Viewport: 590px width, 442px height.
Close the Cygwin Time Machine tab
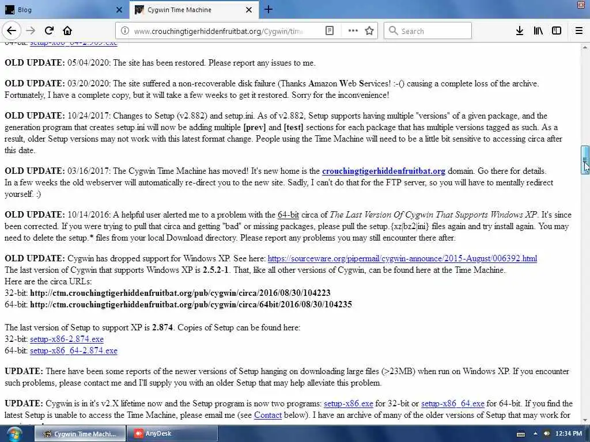(x=249, y=10)
